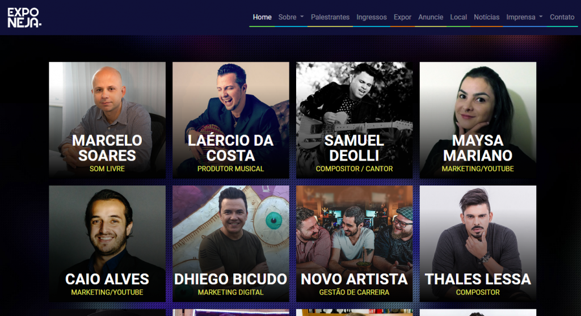Select Expor in the navigation bar
Viewport: 581px width, 316px height.
[402, 17]
